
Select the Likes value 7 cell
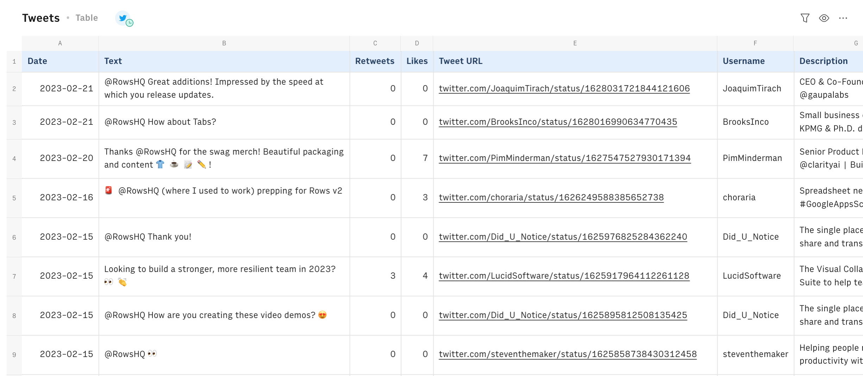tap(417, 159)
